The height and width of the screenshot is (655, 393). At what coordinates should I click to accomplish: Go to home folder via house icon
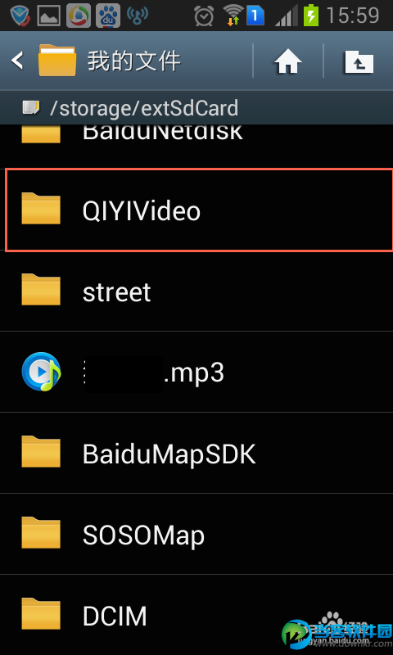tap(287, 61)
